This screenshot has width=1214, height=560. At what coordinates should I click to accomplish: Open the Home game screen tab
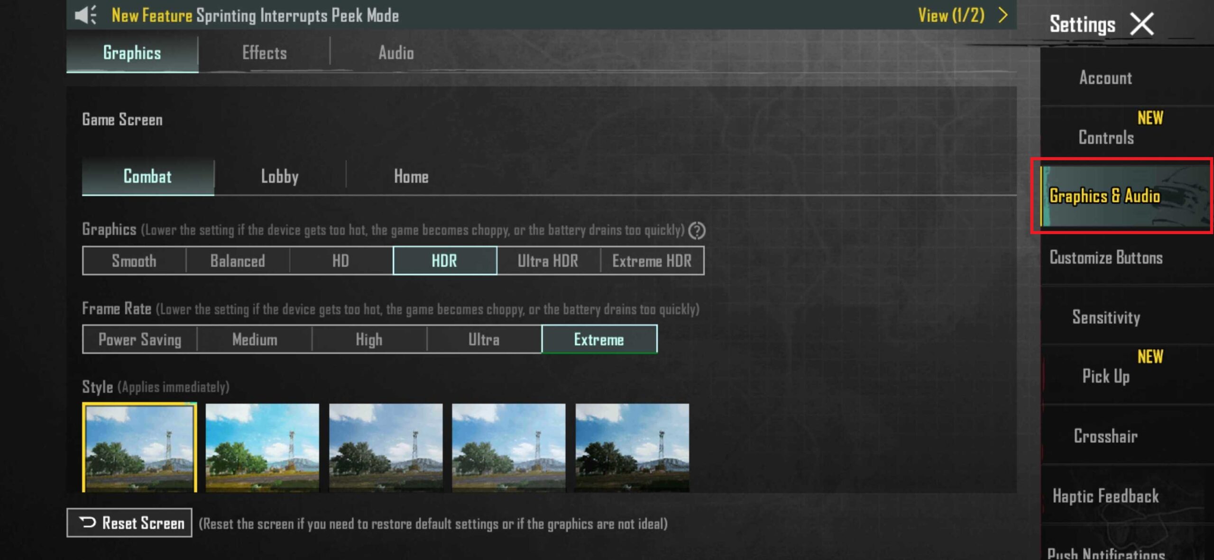click(x=411, y=176)
